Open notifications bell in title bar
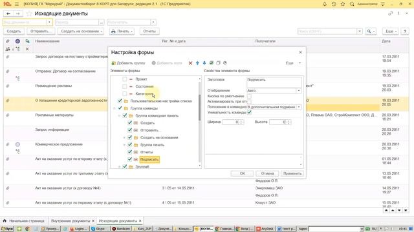 click(x=325, y=4)
